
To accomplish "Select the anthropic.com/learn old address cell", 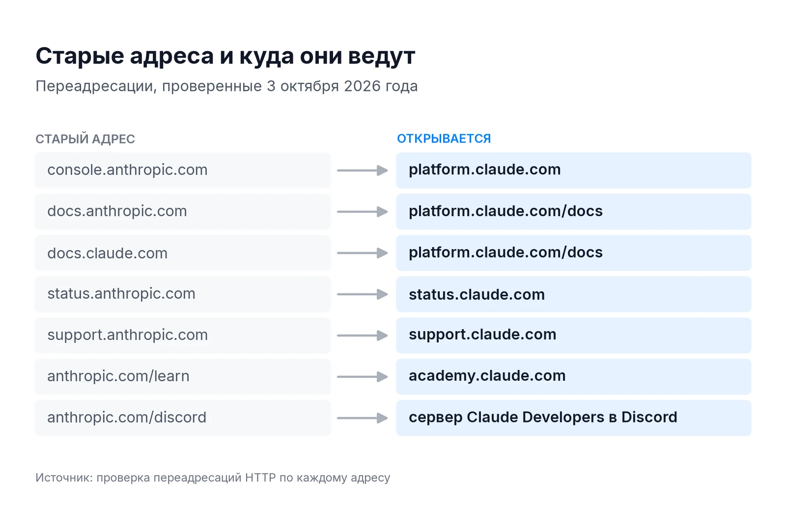I will 183,377.
